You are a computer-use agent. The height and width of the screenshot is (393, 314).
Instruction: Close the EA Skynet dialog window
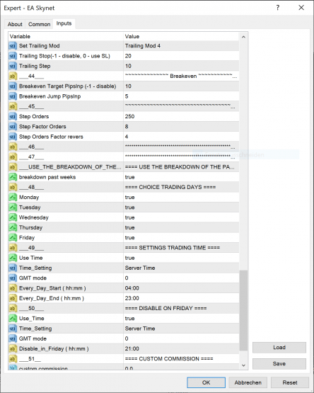[301, 8]
